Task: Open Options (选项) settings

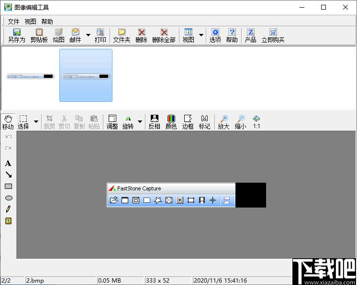Action: 215,36
